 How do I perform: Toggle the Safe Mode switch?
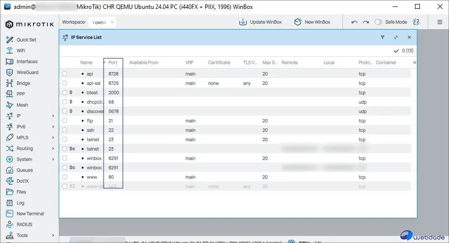pyautogui.click(x=378, y=22)
